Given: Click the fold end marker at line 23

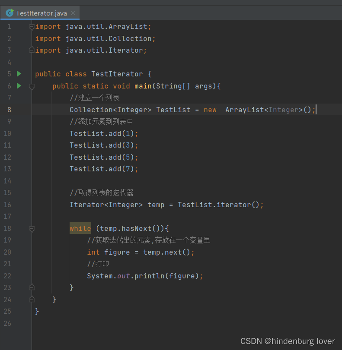Looking at the screenshot, I should [32, 287].
